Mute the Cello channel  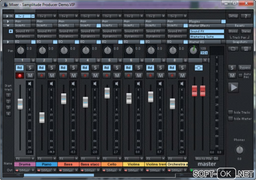click(x=117, y=75)
